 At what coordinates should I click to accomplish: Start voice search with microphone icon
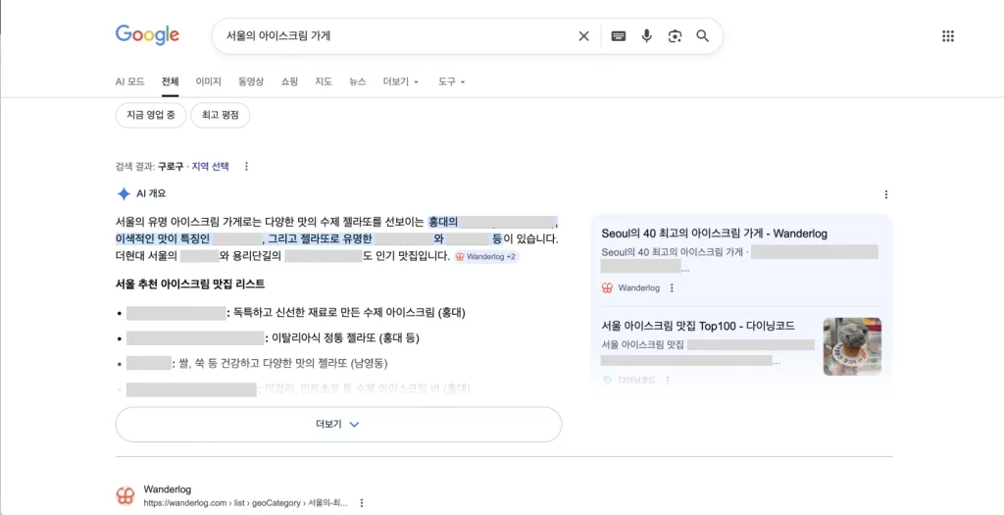(x=647, y=36)
